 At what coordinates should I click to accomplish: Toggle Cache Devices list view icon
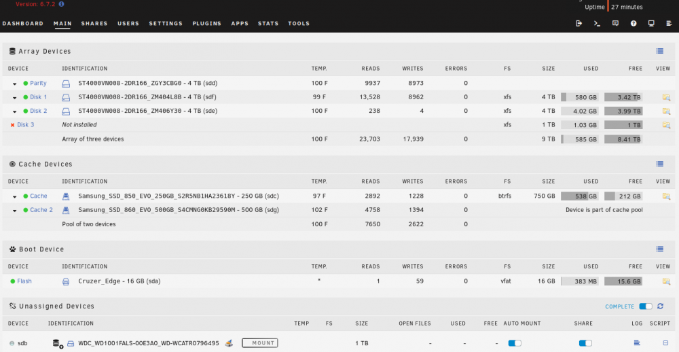point(660,164)
